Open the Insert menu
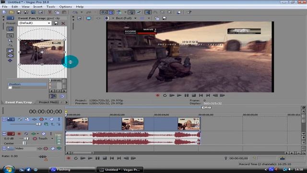The height and width of the screenshot is (173, 307). [38, 7]
